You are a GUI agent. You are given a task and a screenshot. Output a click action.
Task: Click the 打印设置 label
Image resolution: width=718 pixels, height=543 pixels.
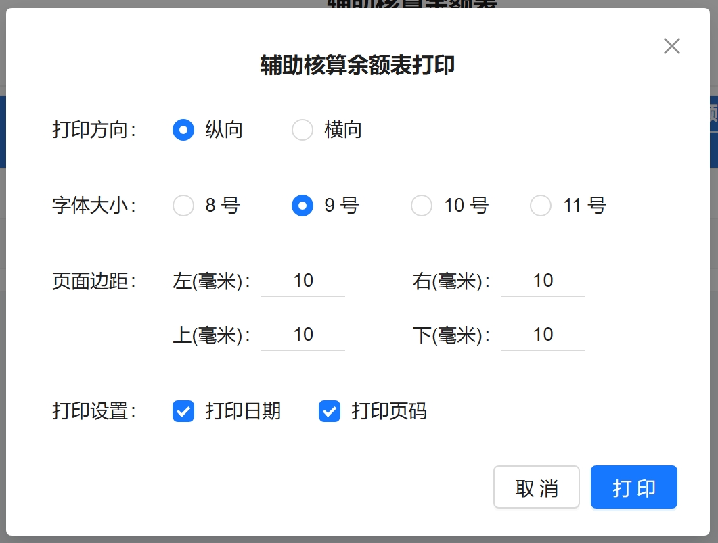(x=94, y=411)
